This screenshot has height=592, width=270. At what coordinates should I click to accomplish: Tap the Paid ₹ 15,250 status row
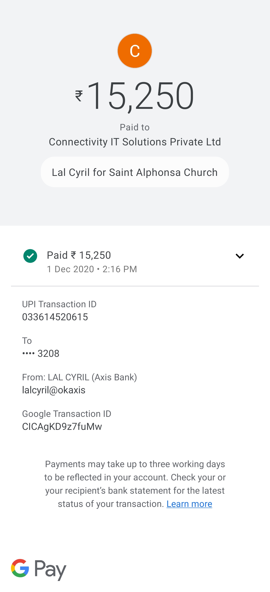point(79,255)
